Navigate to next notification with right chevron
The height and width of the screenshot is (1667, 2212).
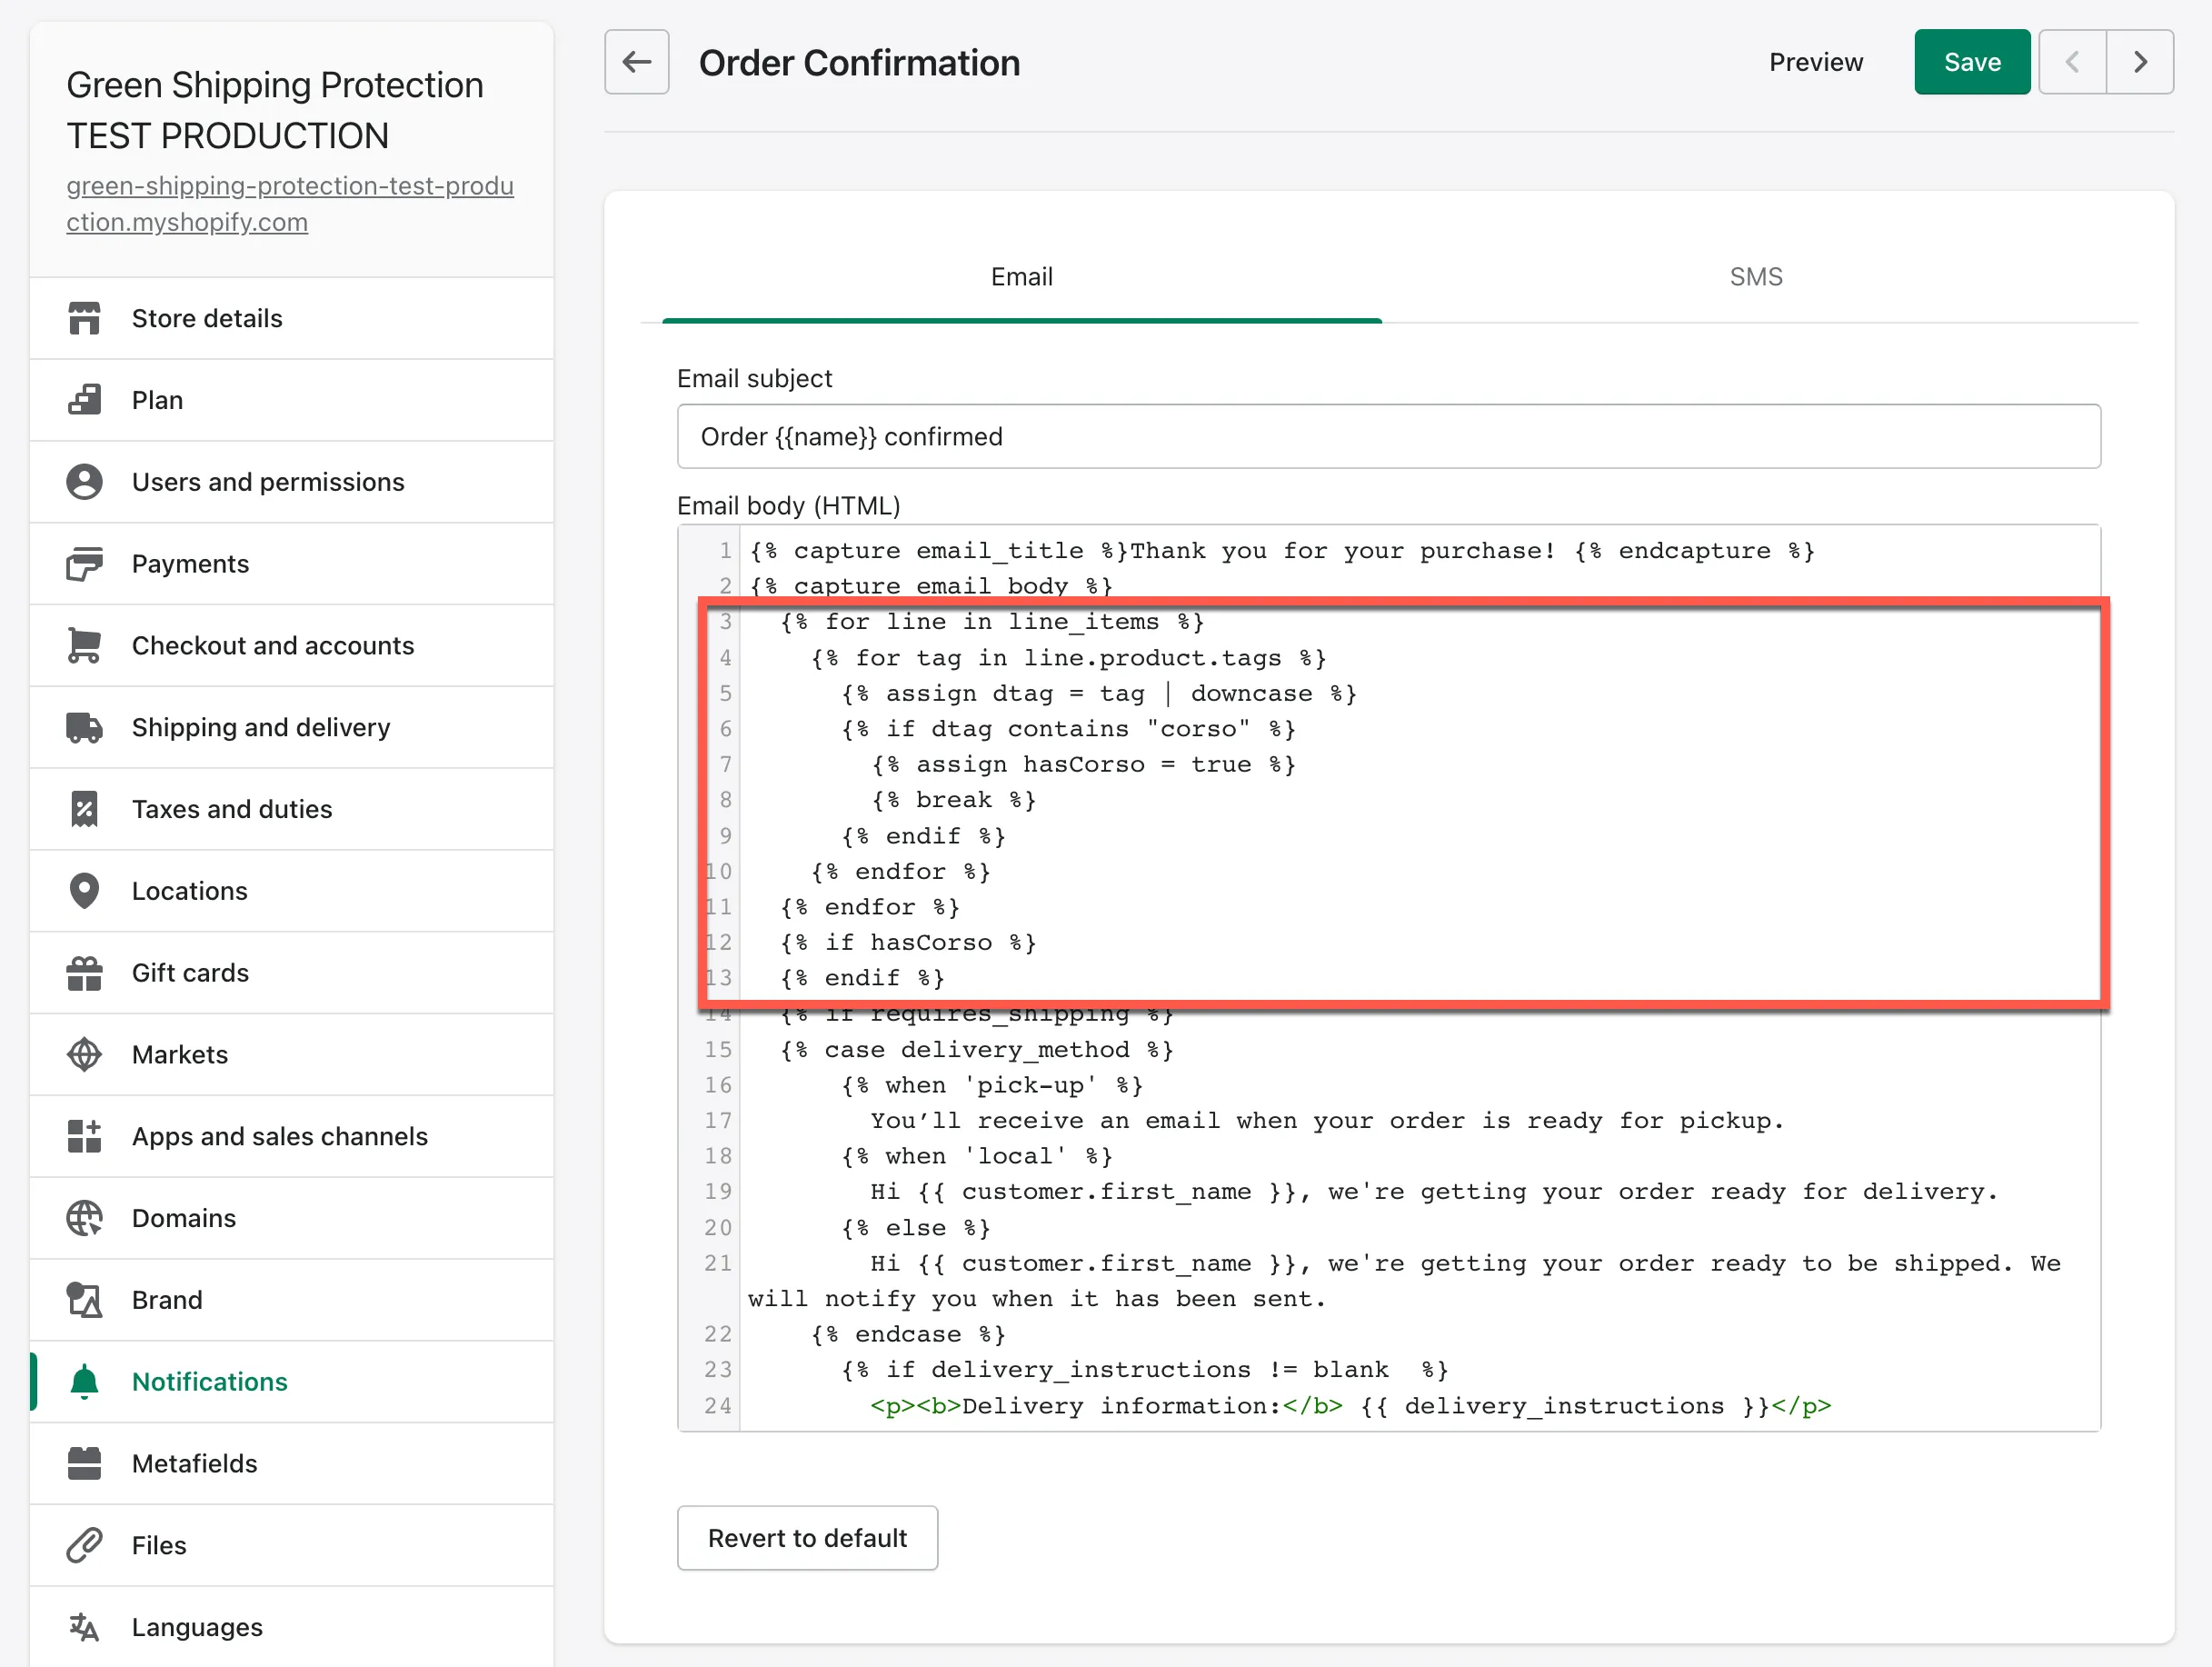click(x=2140, y=62)
